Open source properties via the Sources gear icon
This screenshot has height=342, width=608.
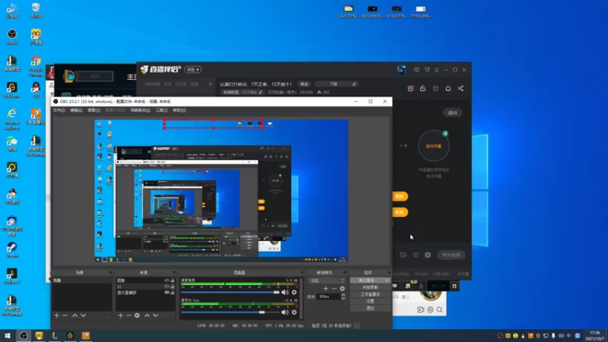tap(138, 315)
